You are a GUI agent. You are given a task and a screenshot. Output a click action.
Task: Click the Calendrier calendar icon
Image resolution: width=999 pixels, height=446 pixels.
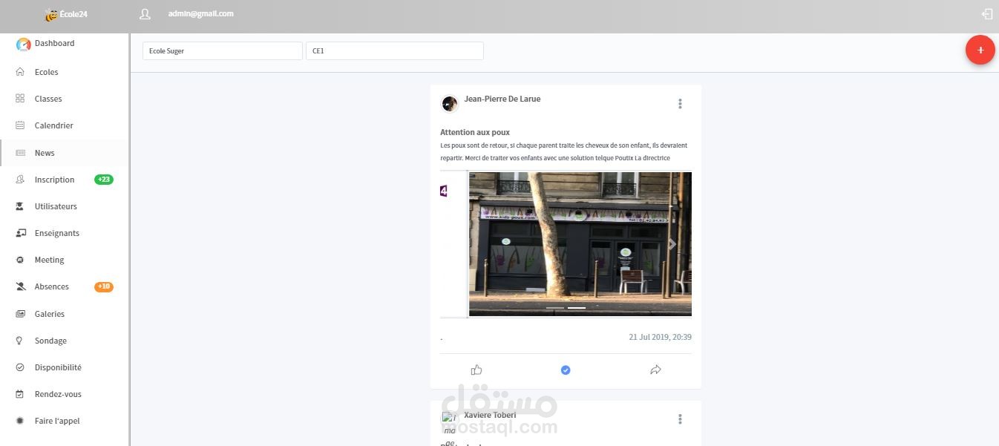tap(20, 125)
